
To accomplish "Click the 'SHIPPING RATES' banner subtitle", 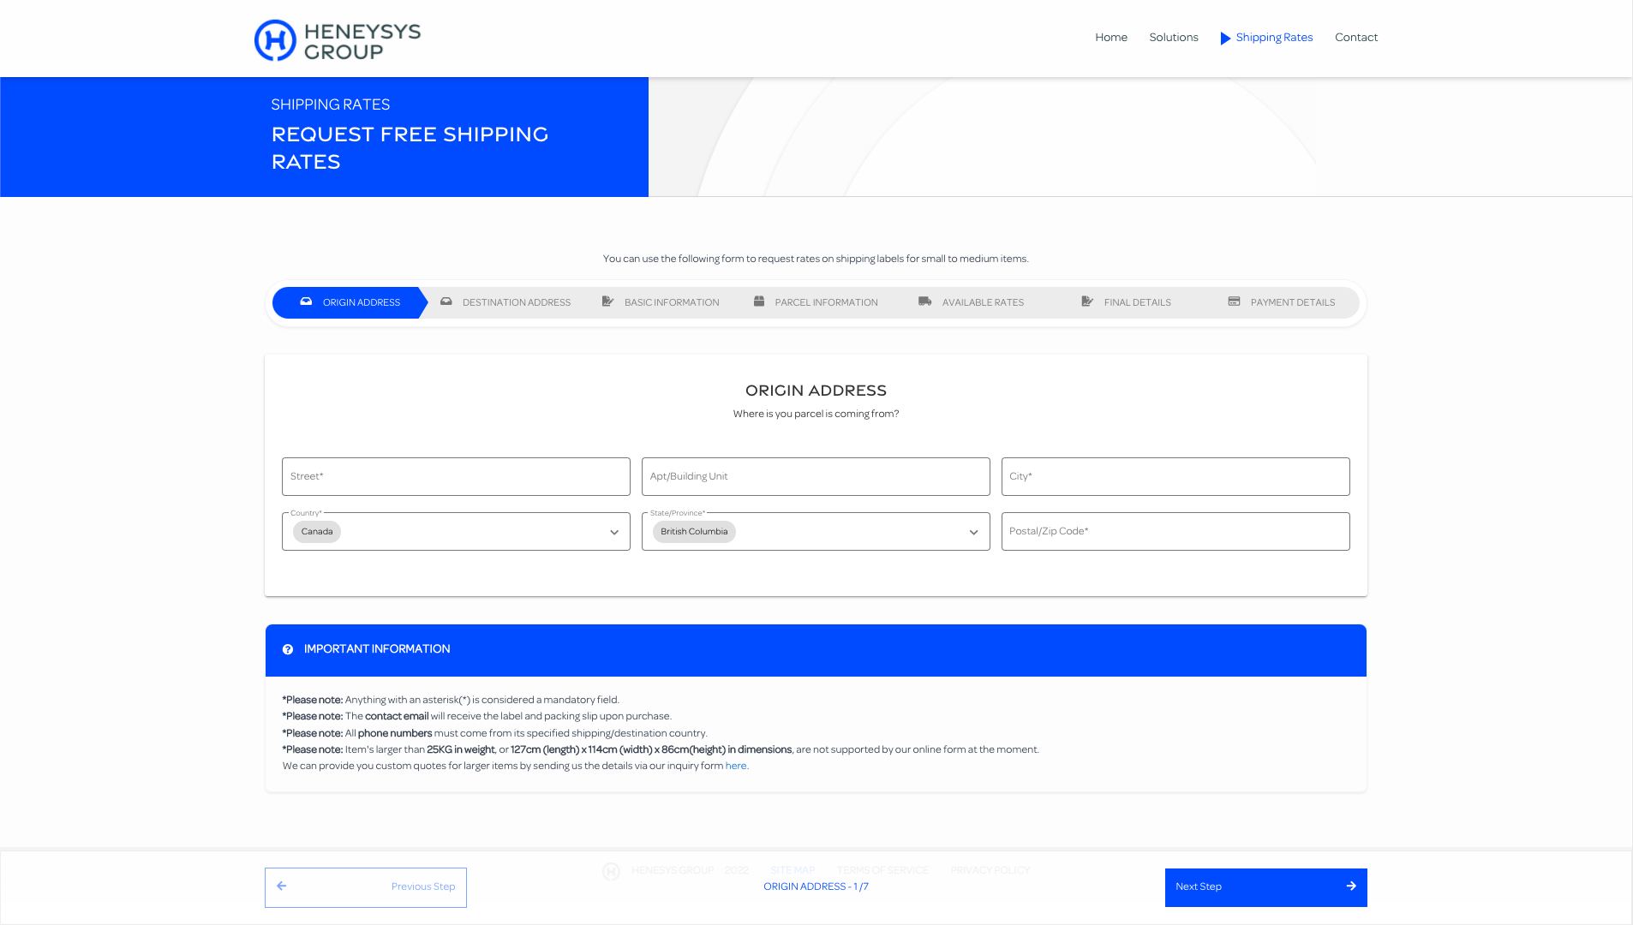I will point(331,104).
